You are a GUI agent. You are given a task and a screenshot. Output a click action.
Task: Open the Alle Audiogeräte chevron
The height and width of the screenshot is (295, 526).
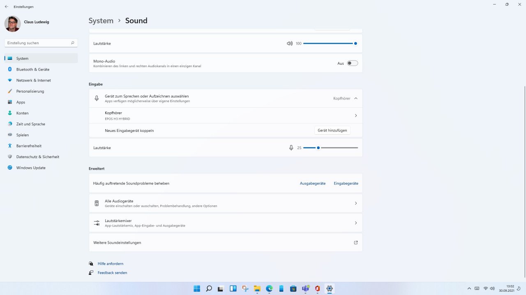pos(356,203)
